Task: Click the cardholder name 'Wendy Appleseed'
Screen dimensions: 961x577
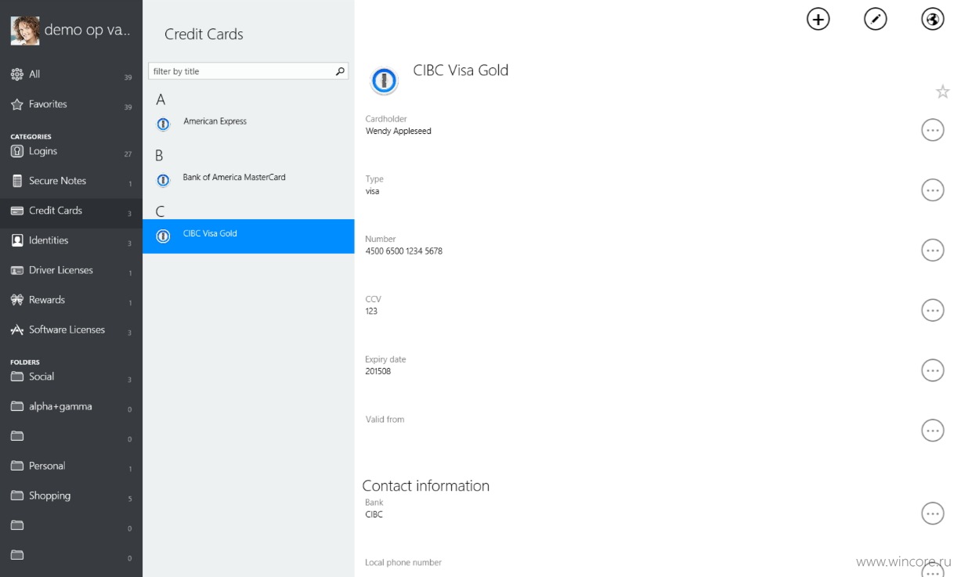Action: click(x=398, y=131)
